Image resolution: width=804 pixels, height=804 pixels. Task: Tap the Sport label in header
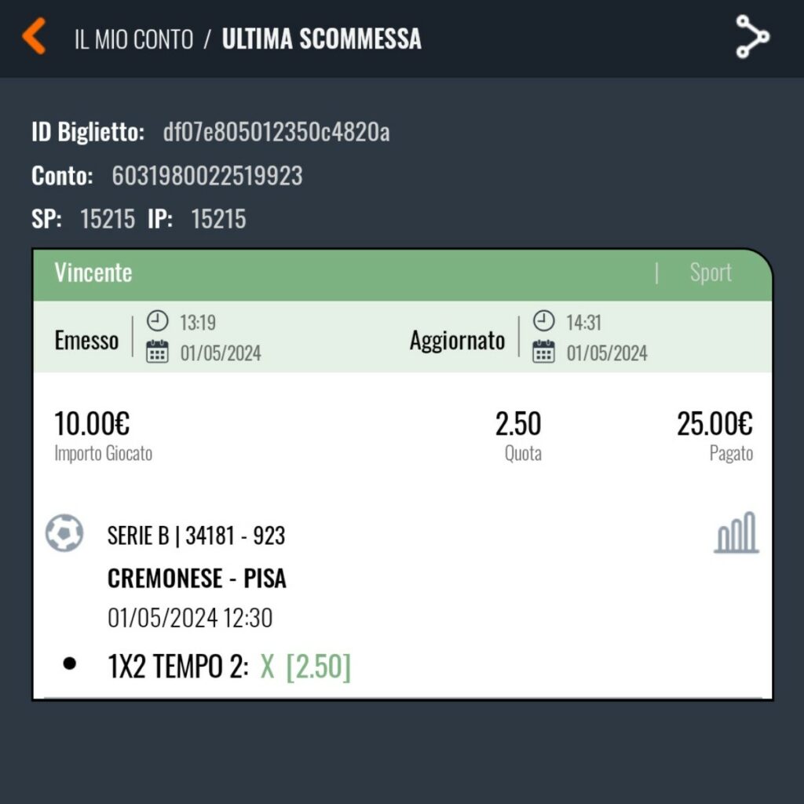[x=710, y=273]
